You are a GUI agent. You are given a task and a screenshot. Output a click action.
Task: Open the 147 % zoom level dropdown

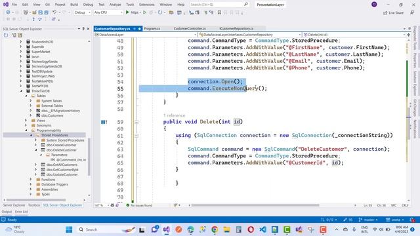102,205
